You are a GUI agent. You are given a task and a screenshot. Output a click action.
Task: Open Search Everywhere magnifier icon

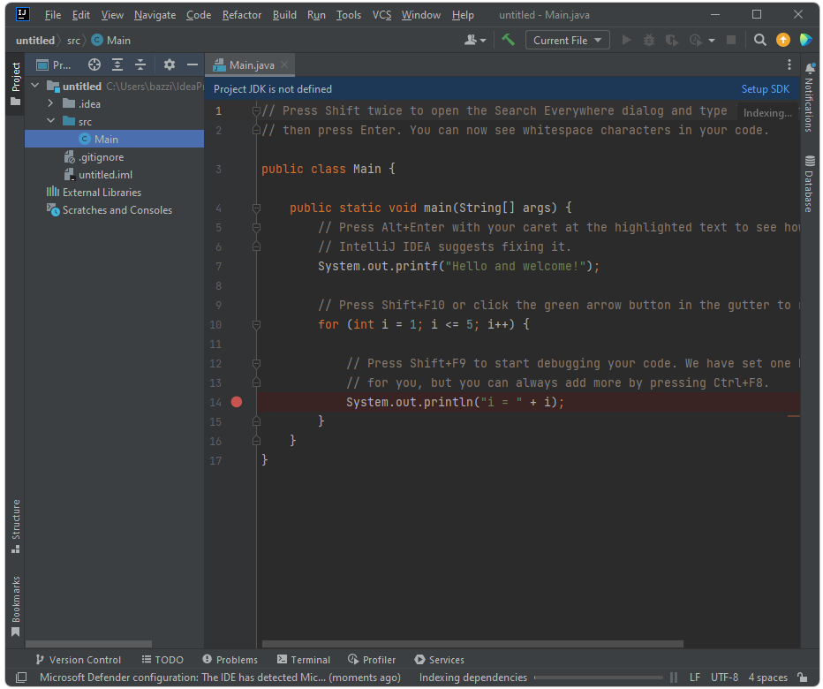[759, 40]
